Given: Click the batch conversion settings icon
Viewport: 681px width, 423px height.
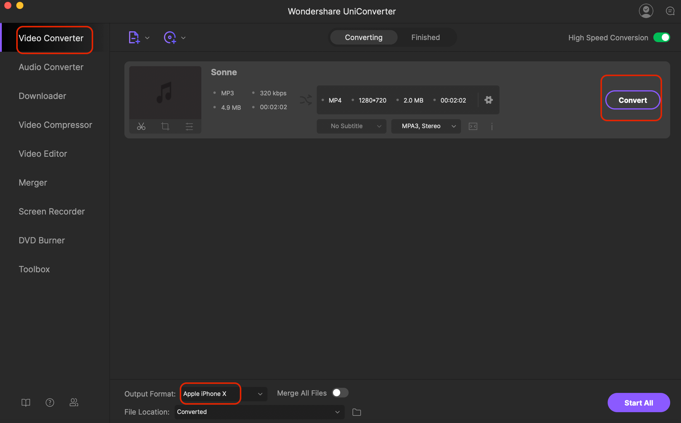Looking at the screenshot, I should 488,100.
